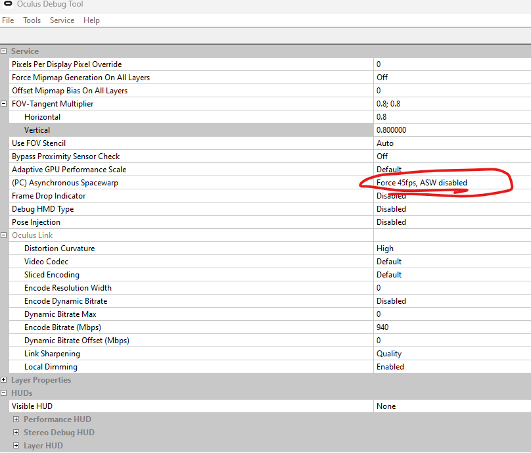The image size is (531, 453).
Task: Edit the Vertical FOV value 0.800000
Action: (452, 130)
